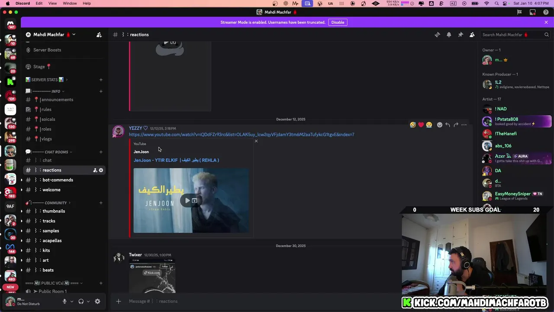Reply to YΣZZY message arrow icon
This screenshot has height=312, width=554.
[448, 125]
